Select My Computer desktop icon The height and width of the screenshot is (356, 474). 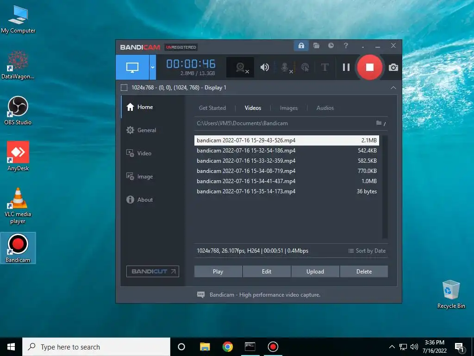pyautogui.click(x=18, y=19)
